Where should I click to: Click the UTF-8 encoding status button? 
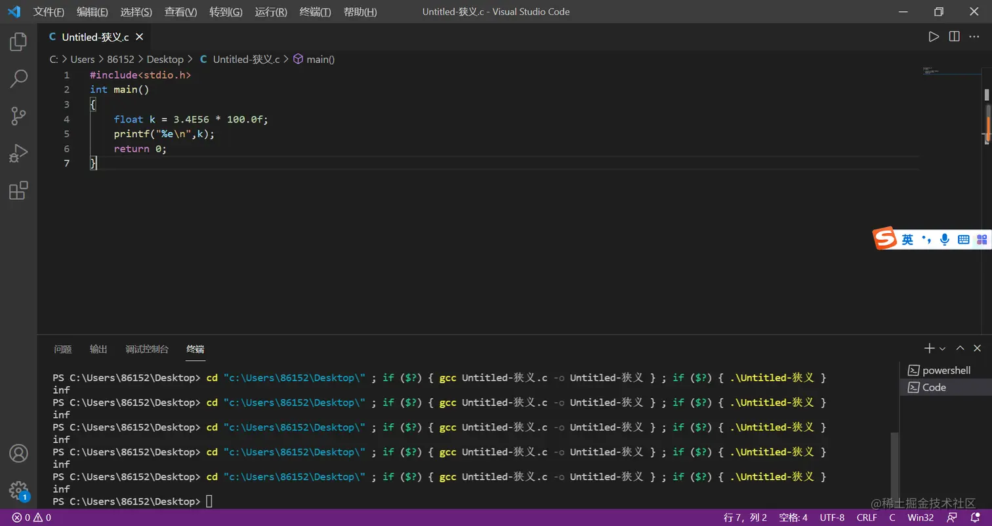tap(832, 517)
